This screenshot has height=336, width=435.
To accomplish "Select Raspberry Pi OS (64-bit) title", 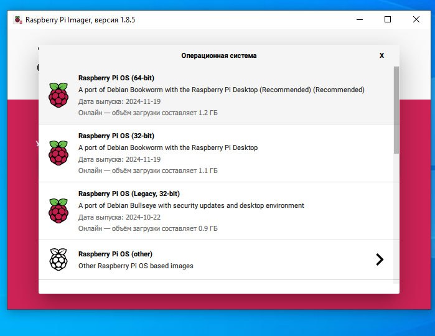I will pyautogui.click(x=116, y=78).
